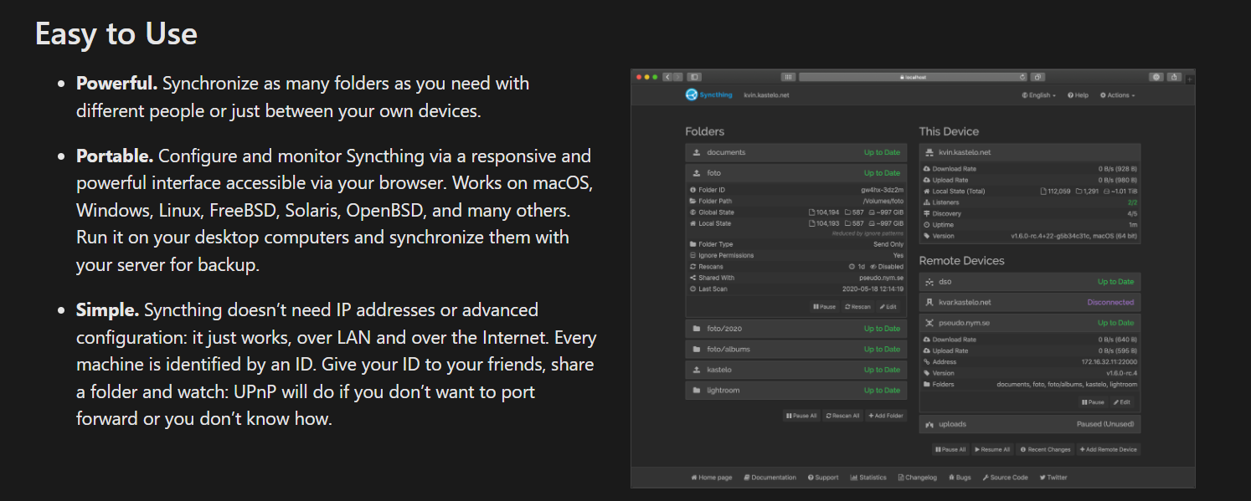Click the Listeners network icon
1251x501 pixels.
click(927, 202)
